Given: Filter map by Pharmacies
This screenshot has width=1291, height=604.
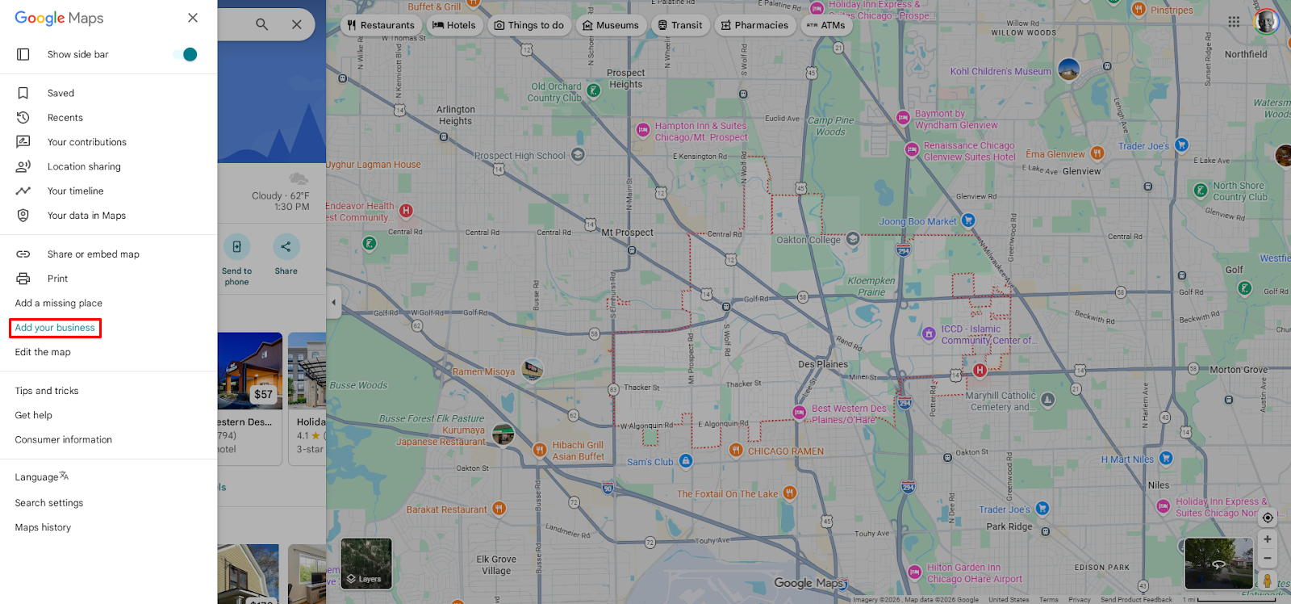Looking at the screenshot, I should (x=754, y=25).
